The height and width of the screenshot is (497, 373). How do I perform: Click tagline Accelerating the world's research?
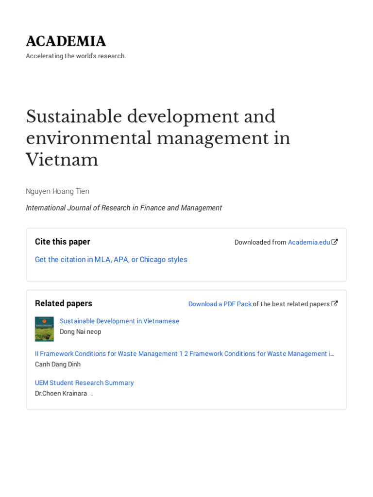[76, 56]
